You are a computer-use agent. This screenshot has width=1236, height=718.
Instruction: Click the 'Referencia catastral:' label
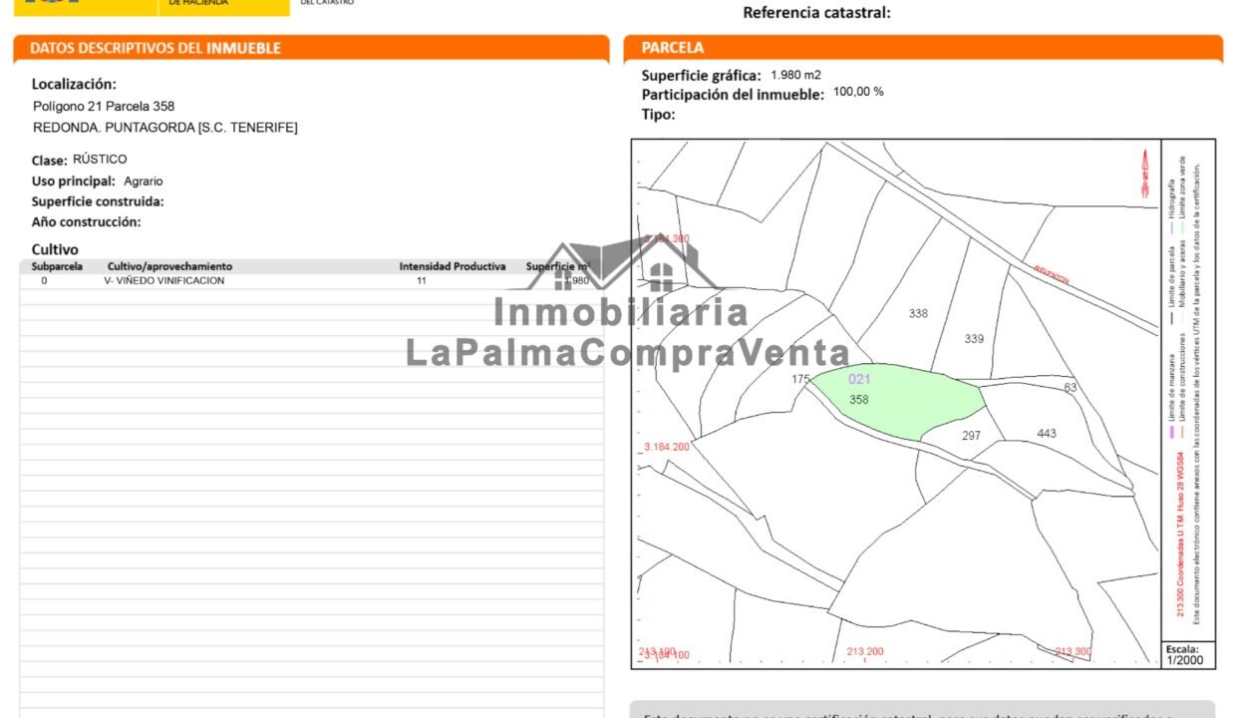click(x=817, y=13)
